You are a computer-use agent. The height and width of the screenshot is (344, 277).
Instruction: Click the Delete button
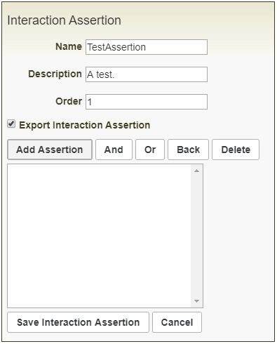(236, 150)
